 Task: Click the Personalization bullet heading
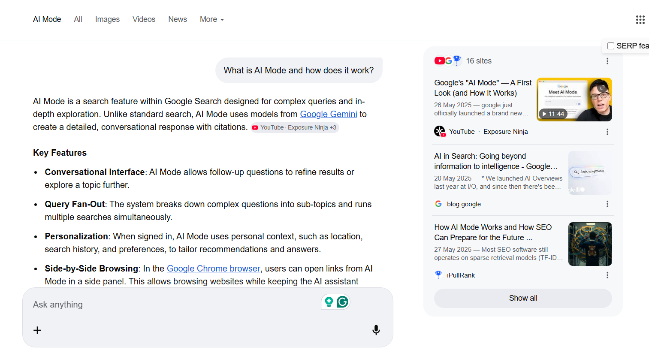pyautogui.click(x=76, y=236)
